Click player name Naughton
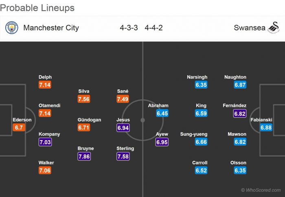The image size is (285, 197). pos(235,77)
